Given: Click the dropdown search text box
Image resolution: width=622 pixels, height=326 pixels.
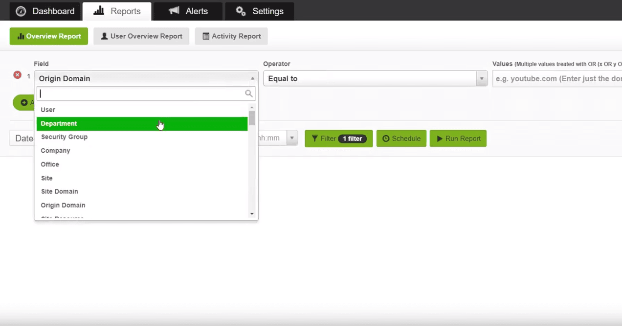Looking at the screenshot, I should pyautogui.click(x=146, y=93).
